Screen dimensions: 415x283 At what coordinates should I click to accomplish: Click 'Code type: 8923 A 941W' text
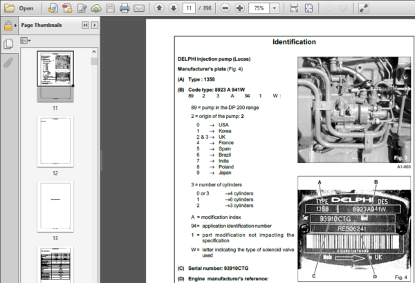pyautogui.click(x=216, y=90)
